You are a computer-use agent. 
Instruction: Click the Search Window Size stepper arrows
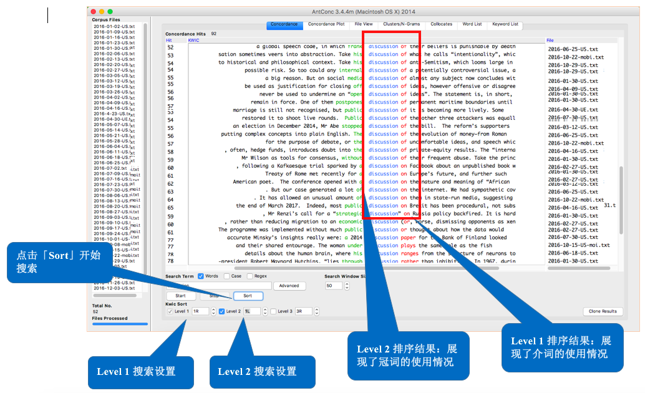(347, 286)
